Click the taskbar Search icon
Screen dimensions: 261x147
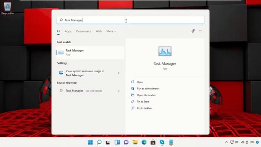pyautogui.click(x=99, y=142)
